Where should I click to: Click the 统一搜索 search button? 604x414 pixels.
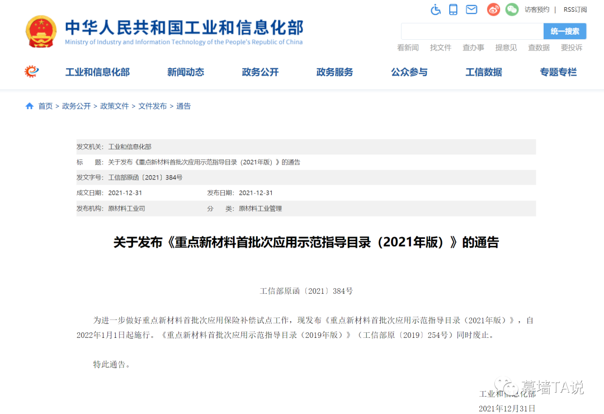pyautogui.click(x=564, y=31)
